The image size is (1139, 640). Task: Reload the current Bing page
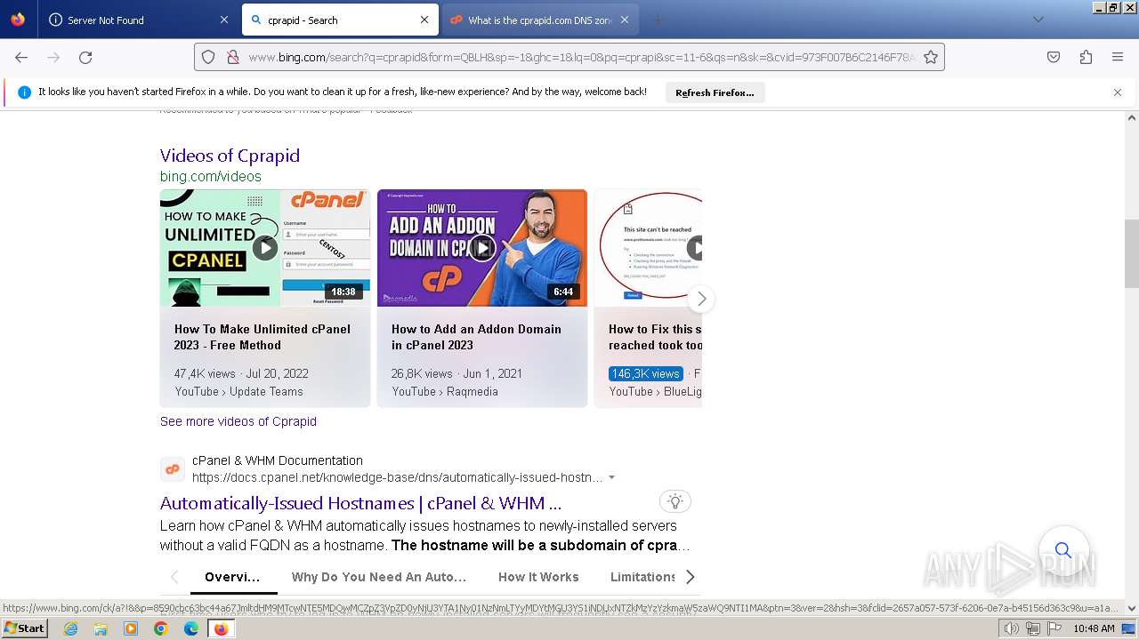click(85, 57)
